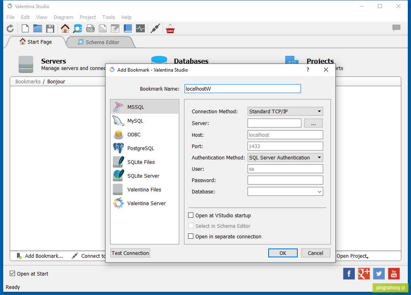The image size is (411, 295).
Task: Choose PostgreSQL connection type
Action: pyautogui.click(x=145, y=149)
